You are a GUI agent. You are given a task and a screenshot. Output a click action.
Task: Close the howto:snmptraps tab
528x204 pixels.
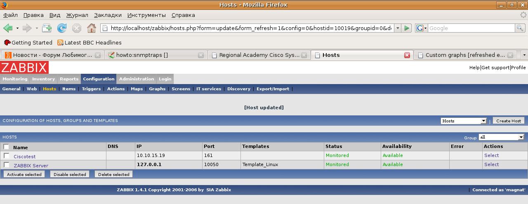tap(201, 55)
